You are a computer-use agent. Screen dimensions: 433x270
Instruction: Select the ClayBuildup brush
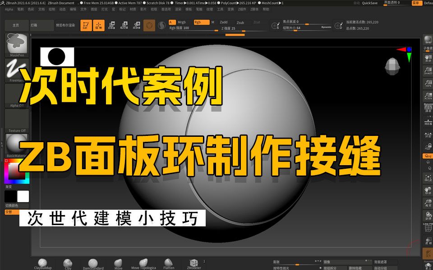[42, 263]
